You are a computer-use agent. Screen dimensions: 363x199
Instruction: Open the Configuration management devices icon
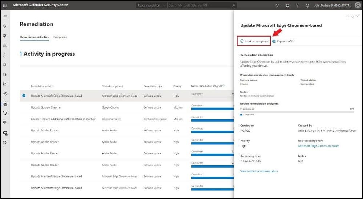[x=5, y=133]
